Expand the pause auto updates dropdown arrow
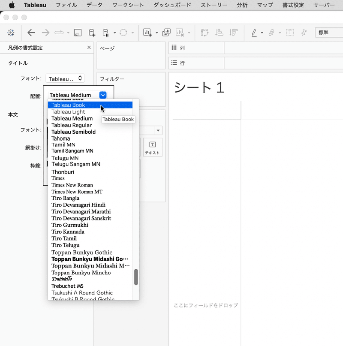 [x=114, y=33]
